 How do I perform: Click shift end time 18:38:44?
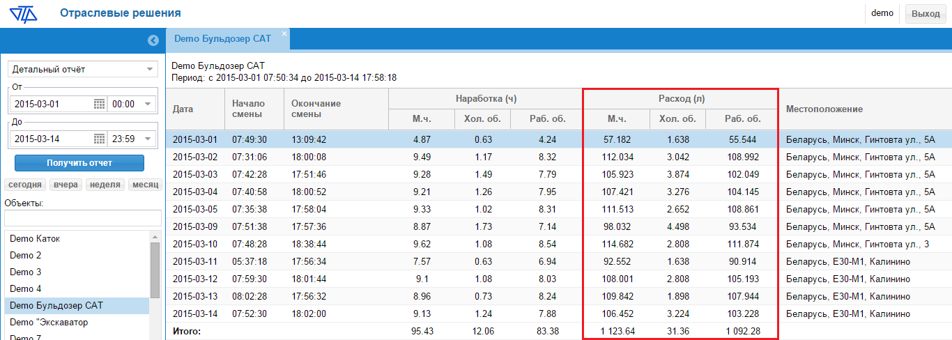[309, 244]
